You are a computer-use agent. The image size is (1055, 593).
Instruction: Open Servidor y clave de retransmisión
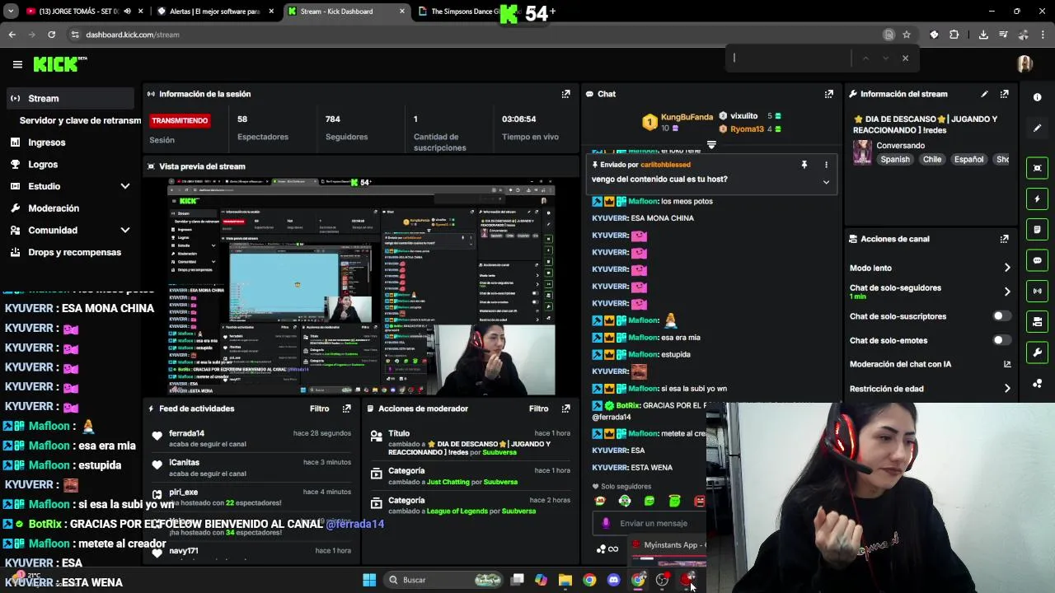(80, 120)
